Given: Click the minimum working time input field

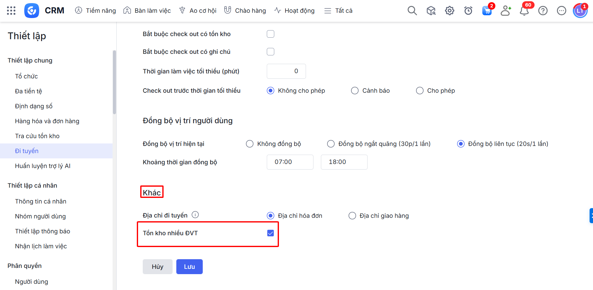Looking at the screenshot, I should [x=286, y=71].
